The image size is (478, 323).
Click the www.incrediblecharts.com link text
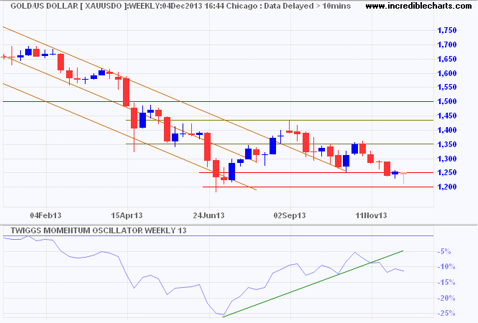418,6
